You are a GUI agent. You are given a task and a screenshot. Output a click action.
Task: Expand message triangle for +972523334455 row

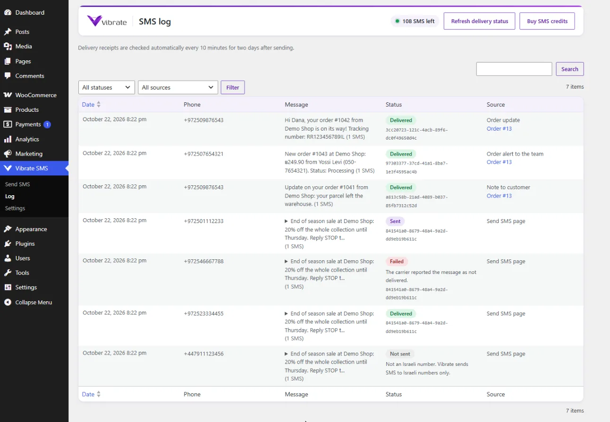tap(286, 314)
